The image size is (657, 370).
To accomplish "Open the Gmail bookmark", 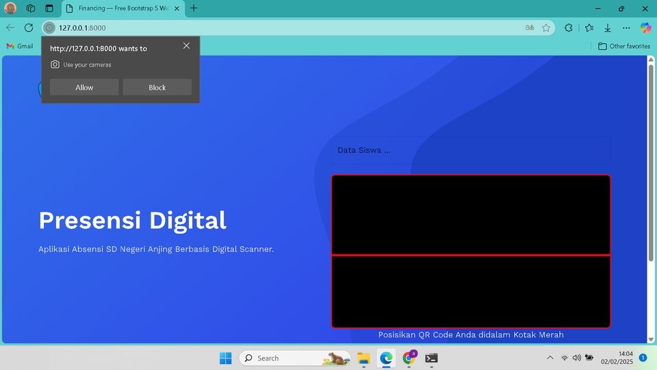I will pos(20,46).
